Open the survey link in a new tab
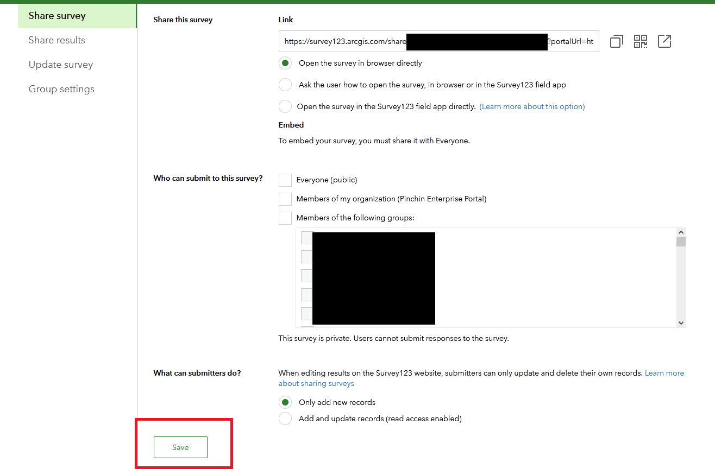715x469 pixels. coord(664,41)
